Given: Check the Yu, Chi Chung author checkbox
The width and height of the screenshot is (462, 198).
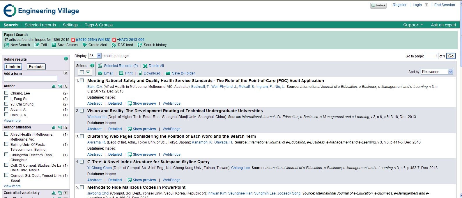Looking at the screenshot, I should tap(6, 104).
